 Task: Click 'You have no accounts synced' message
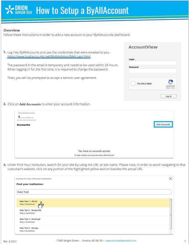94,151
